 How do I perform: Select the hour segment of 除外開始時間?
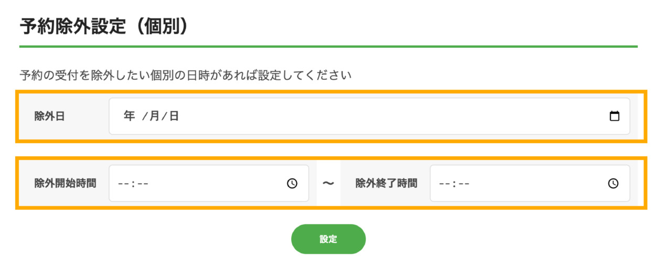click(123, 184)
